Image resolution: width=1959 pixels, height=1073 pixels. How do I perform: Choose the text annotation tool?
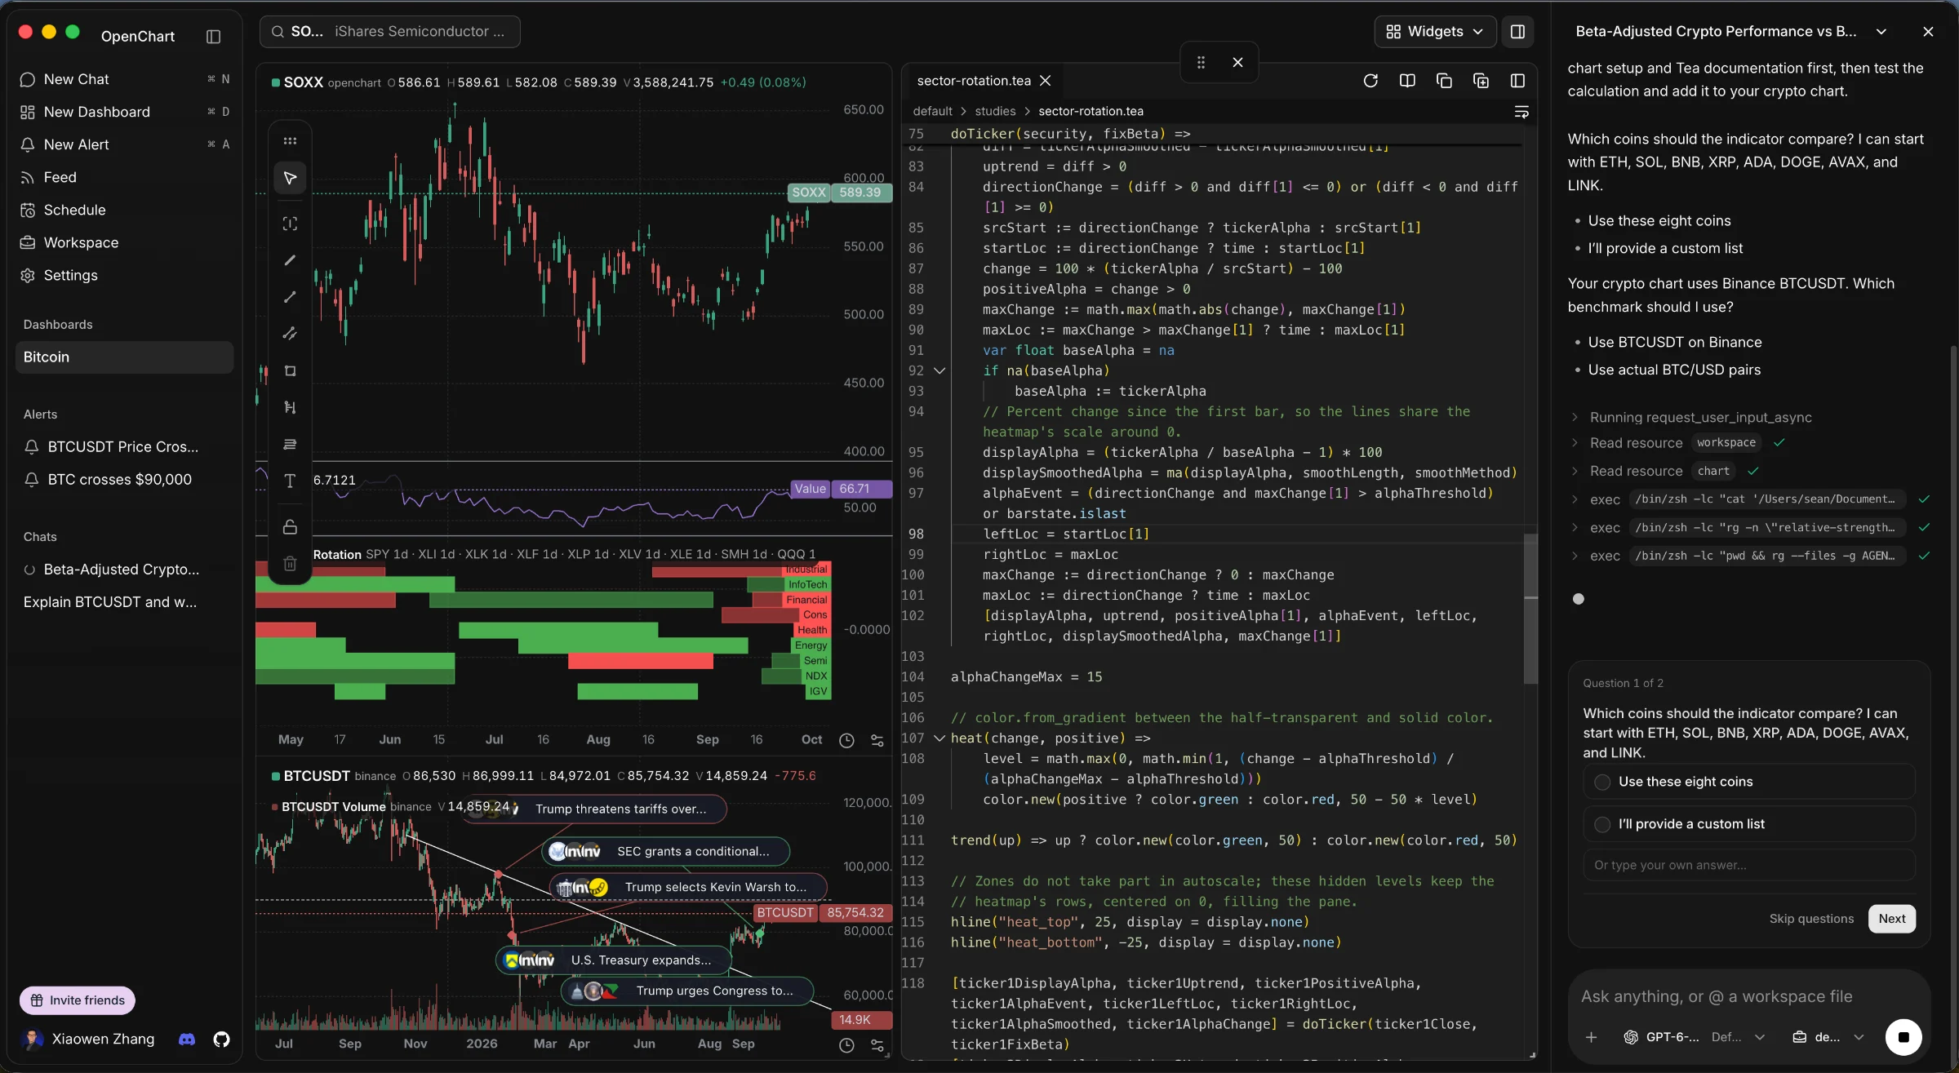click(x=290, y=481)
